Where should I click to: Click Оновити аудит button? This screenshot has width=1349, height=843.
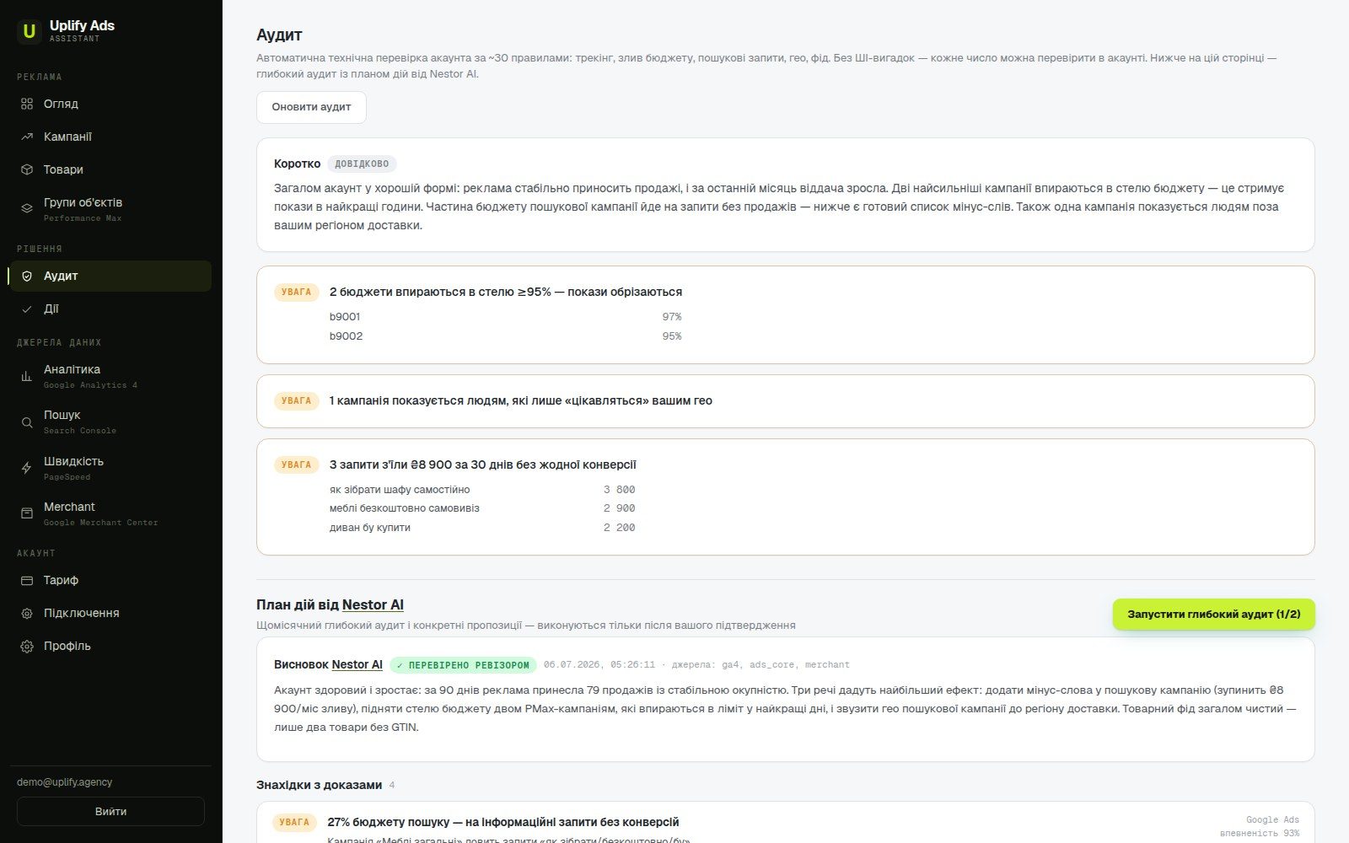point(311,107)
